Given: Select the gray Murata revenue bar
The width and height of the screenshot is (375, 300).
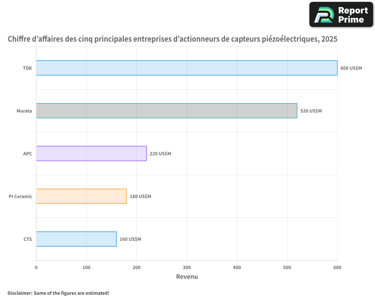Looking at the screenshot, I should (166, 111).
